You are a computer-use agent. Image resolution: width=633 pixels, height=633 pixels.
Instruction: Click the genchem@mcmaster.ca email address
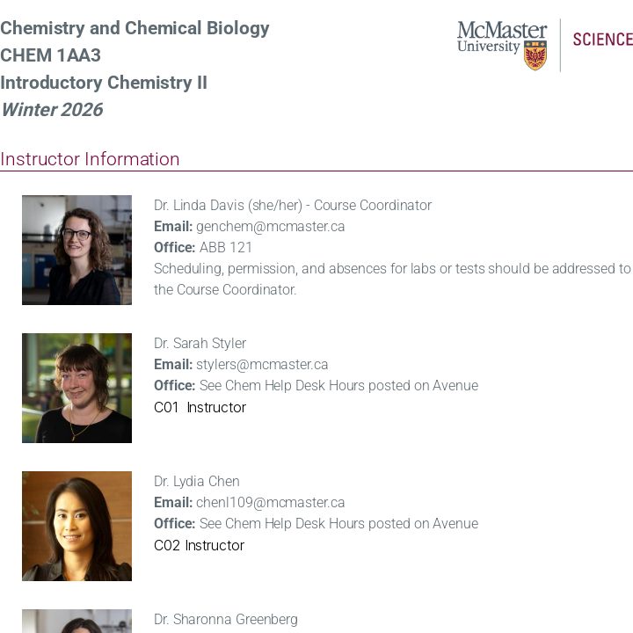tap(270, 227)
